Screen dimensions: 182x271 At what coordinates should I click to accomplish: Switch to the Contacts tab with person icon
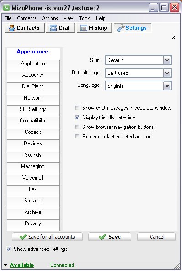click(25, 28)
